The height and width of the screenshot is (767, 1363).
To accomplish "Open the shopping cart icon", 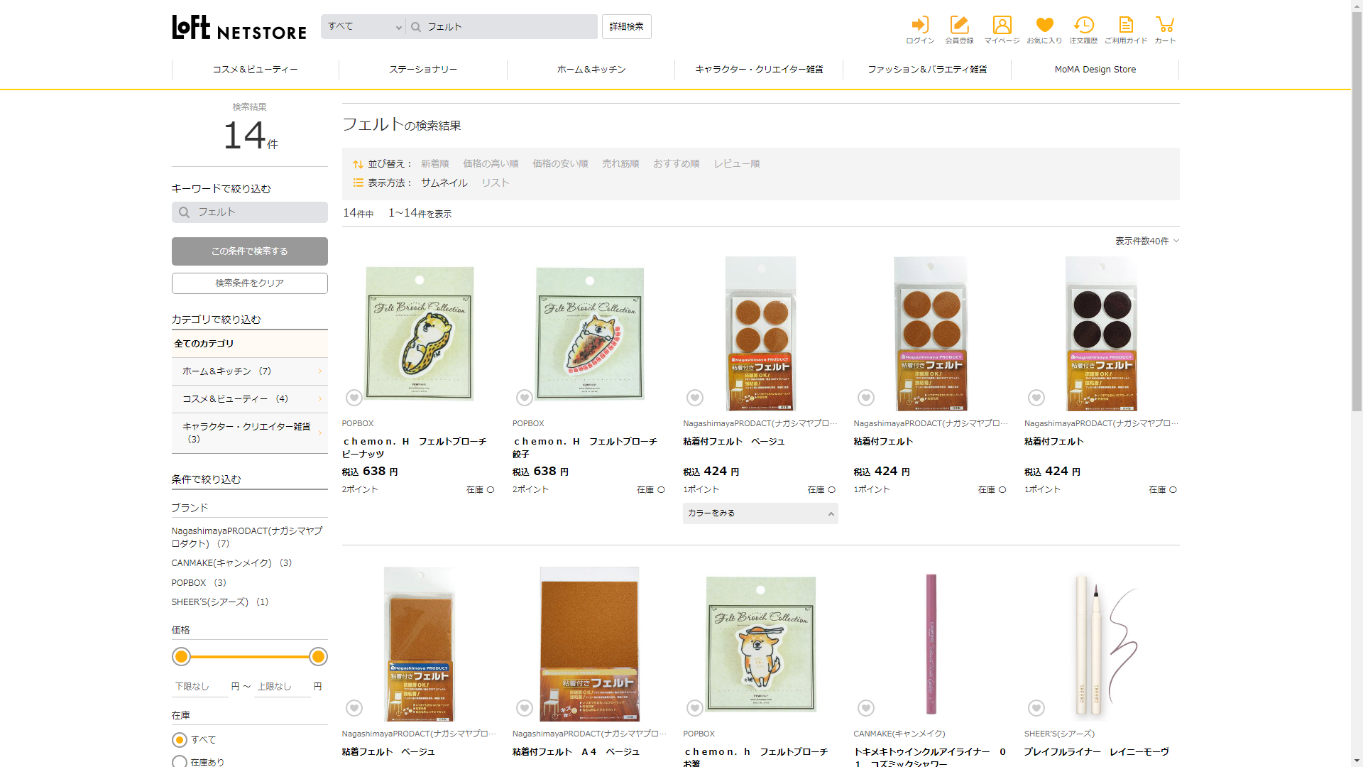I will pyautogui.click(x=1164, y=26).
